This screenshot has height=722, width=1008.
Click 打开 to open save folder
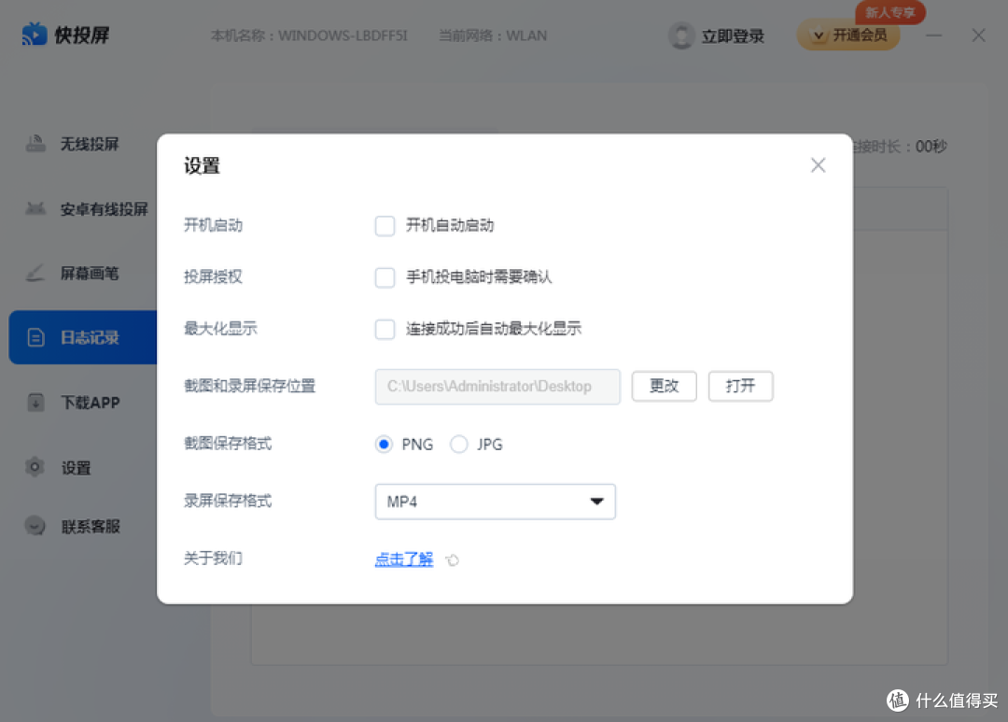740,386
